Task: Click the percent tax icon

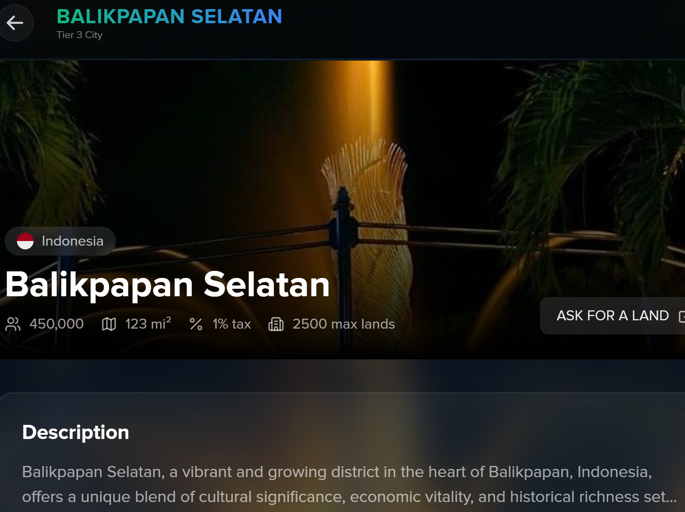Action: click(196, 324)
